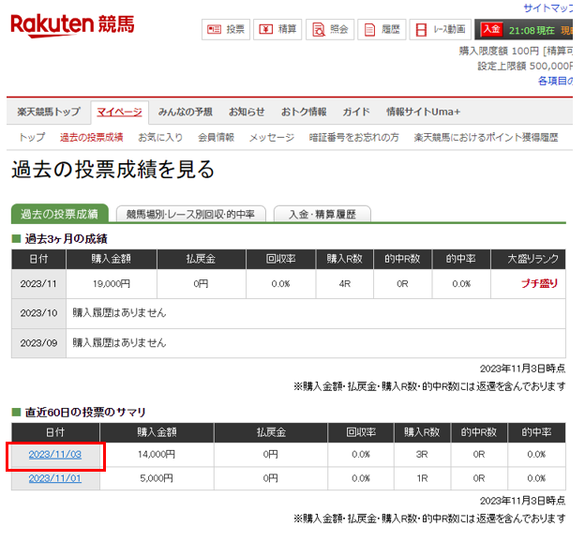Viewport: 585px width, 542px height.
Task: Open the 投票 voting button
Action: pyautogui.click(x=226, y=29)
